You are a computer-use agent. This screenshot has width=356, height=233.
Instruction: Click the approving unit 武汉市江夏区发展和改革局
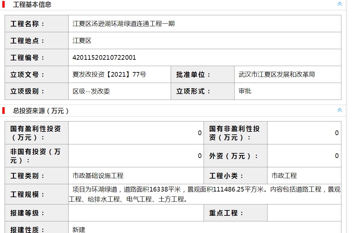[x=276, y=74]
